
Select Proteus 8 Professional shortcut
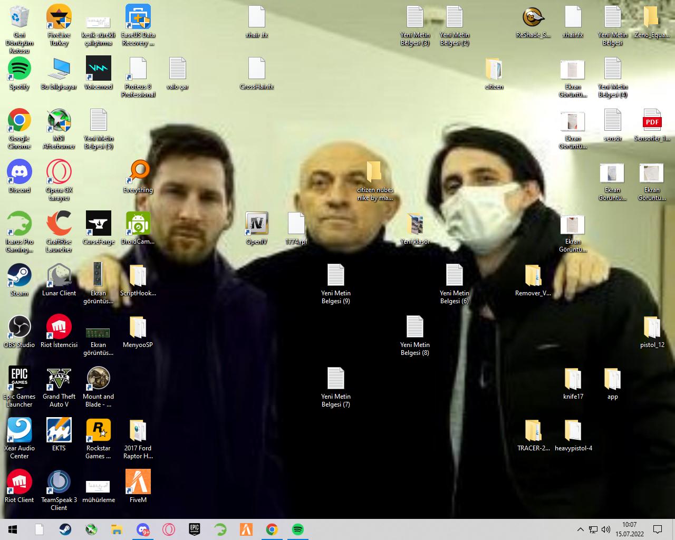[x=138, y=76]
